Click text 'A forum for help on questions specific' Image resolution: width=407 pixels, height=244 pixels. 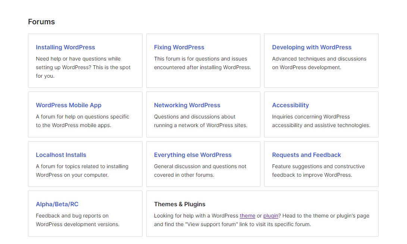pos(82,117)
